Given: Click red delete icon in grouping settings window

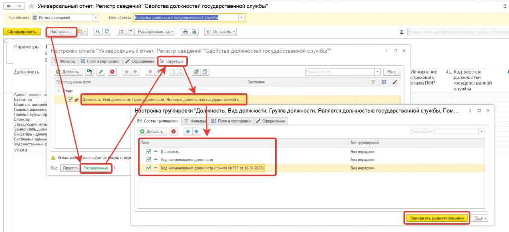Looking at the screenshot, I should (173, 131).
